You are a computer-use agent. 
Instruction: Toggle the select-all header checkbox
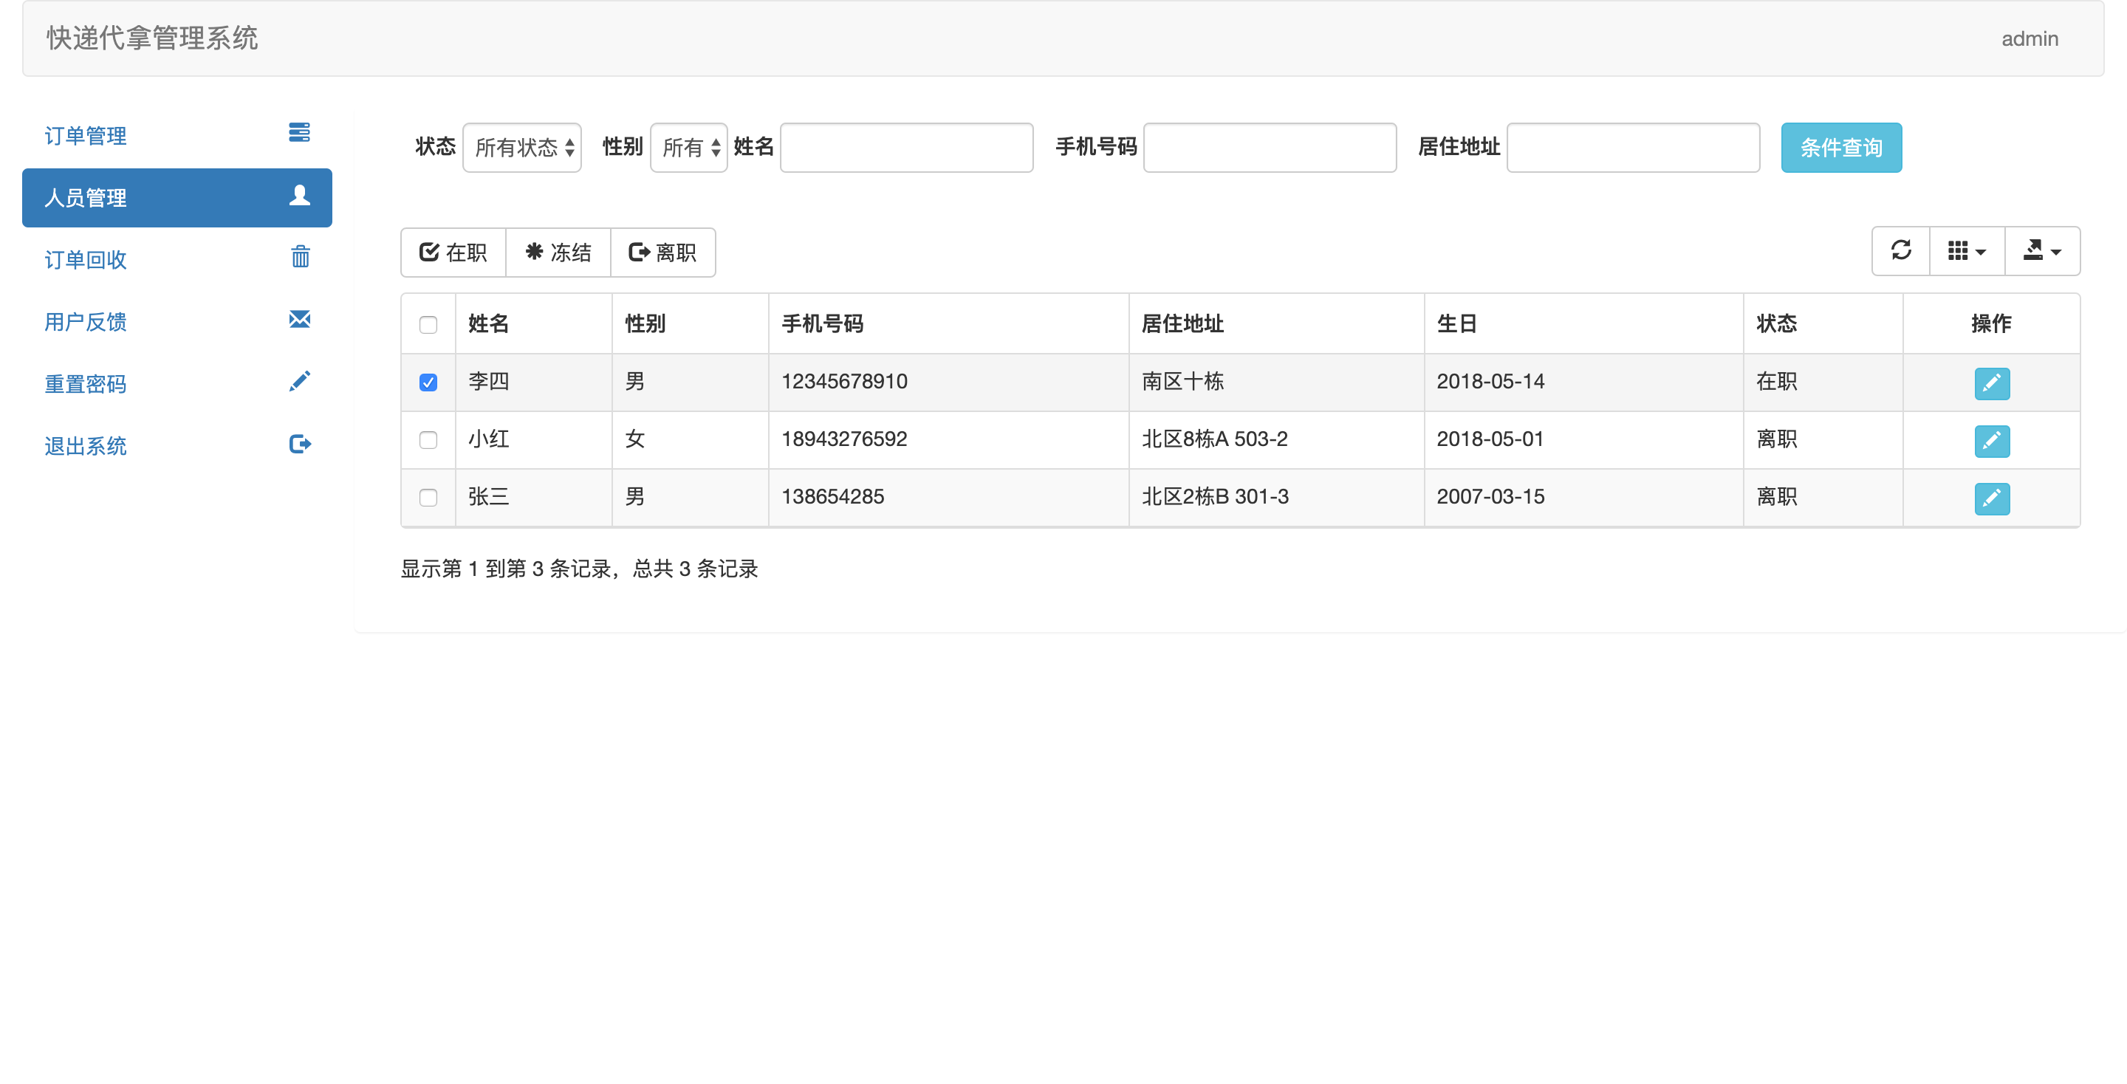click(x=428, y=324)
